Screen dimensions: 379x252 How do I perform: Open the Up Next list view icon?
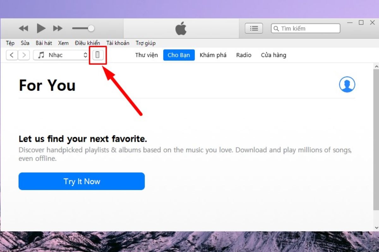click(254, 28)
